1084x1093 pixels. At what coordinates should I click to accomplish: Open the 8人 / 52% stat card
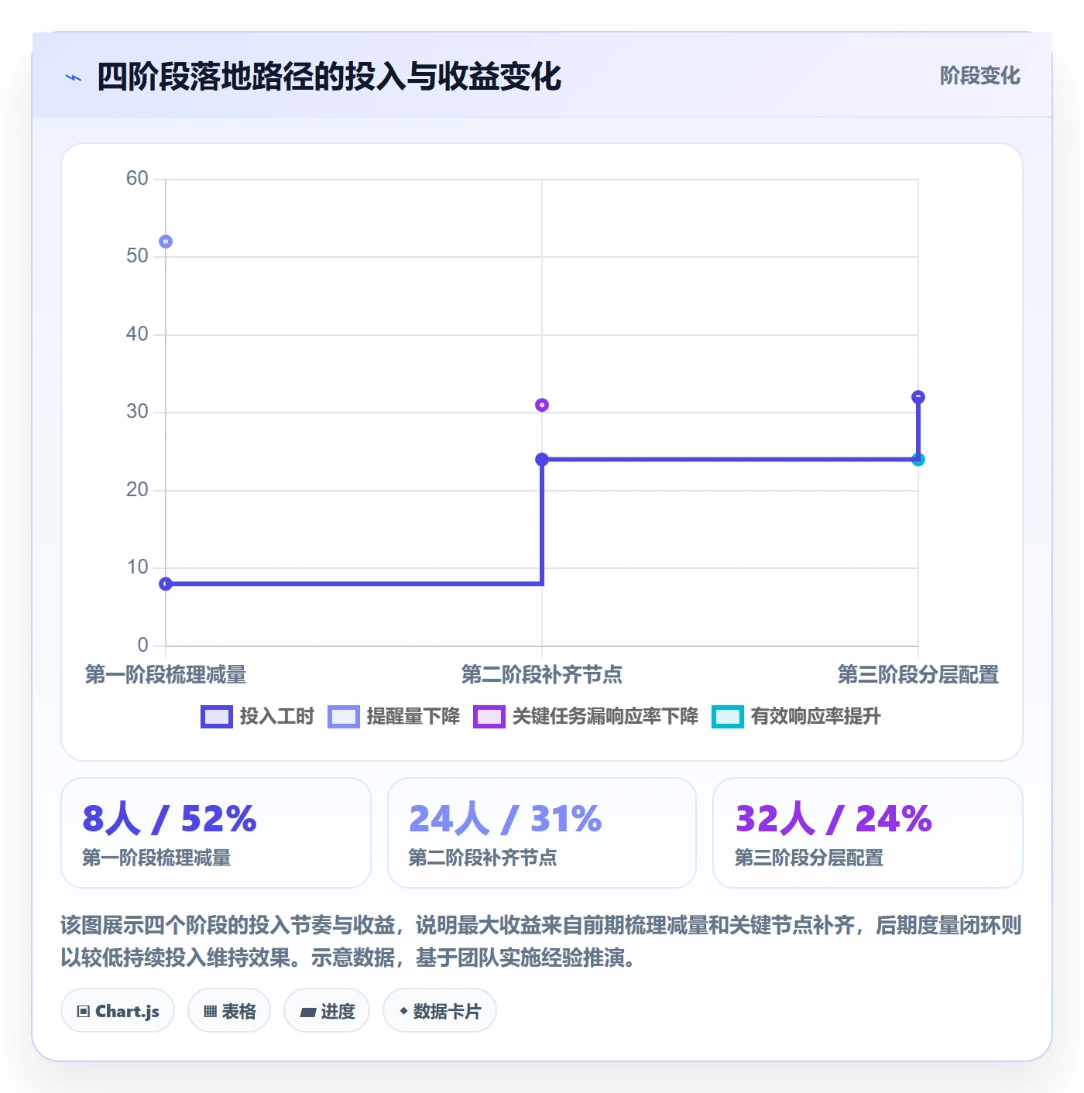coord(216,833)
